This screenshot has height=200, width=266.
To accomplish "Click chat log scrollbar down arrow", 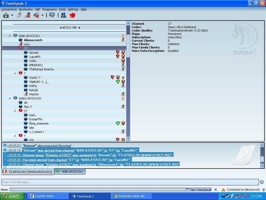I will (x=262, y=166).
